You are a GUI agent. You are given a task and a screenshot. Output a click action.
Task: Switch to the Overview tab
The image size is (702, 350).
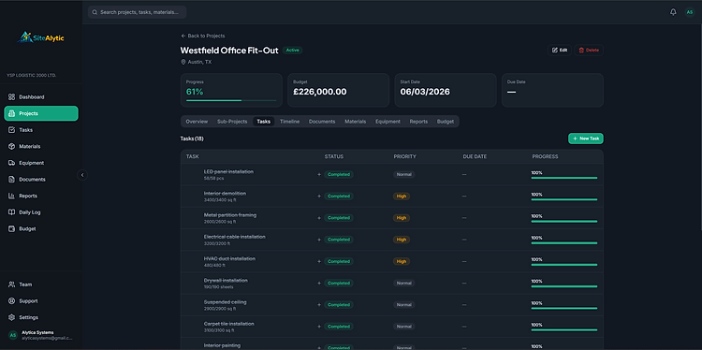[197, 122]
